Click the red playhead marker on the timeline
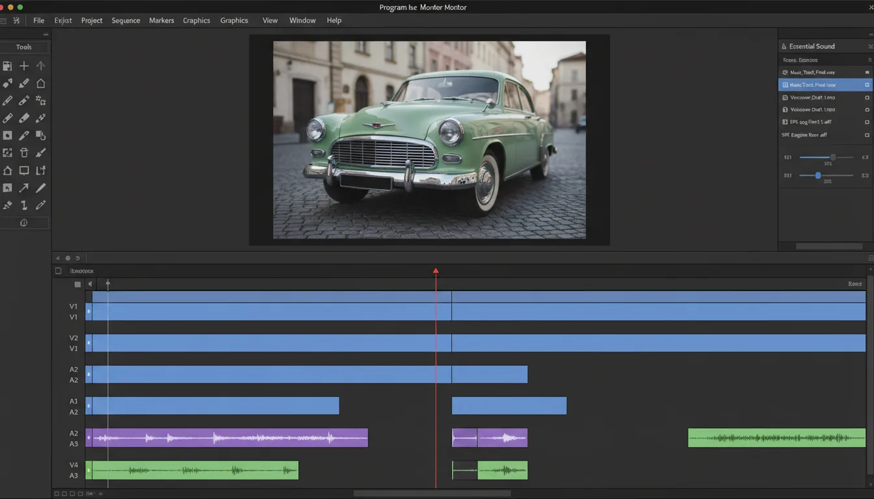Image resolution: width=874 pixels, height=499 pixels. 436,271
